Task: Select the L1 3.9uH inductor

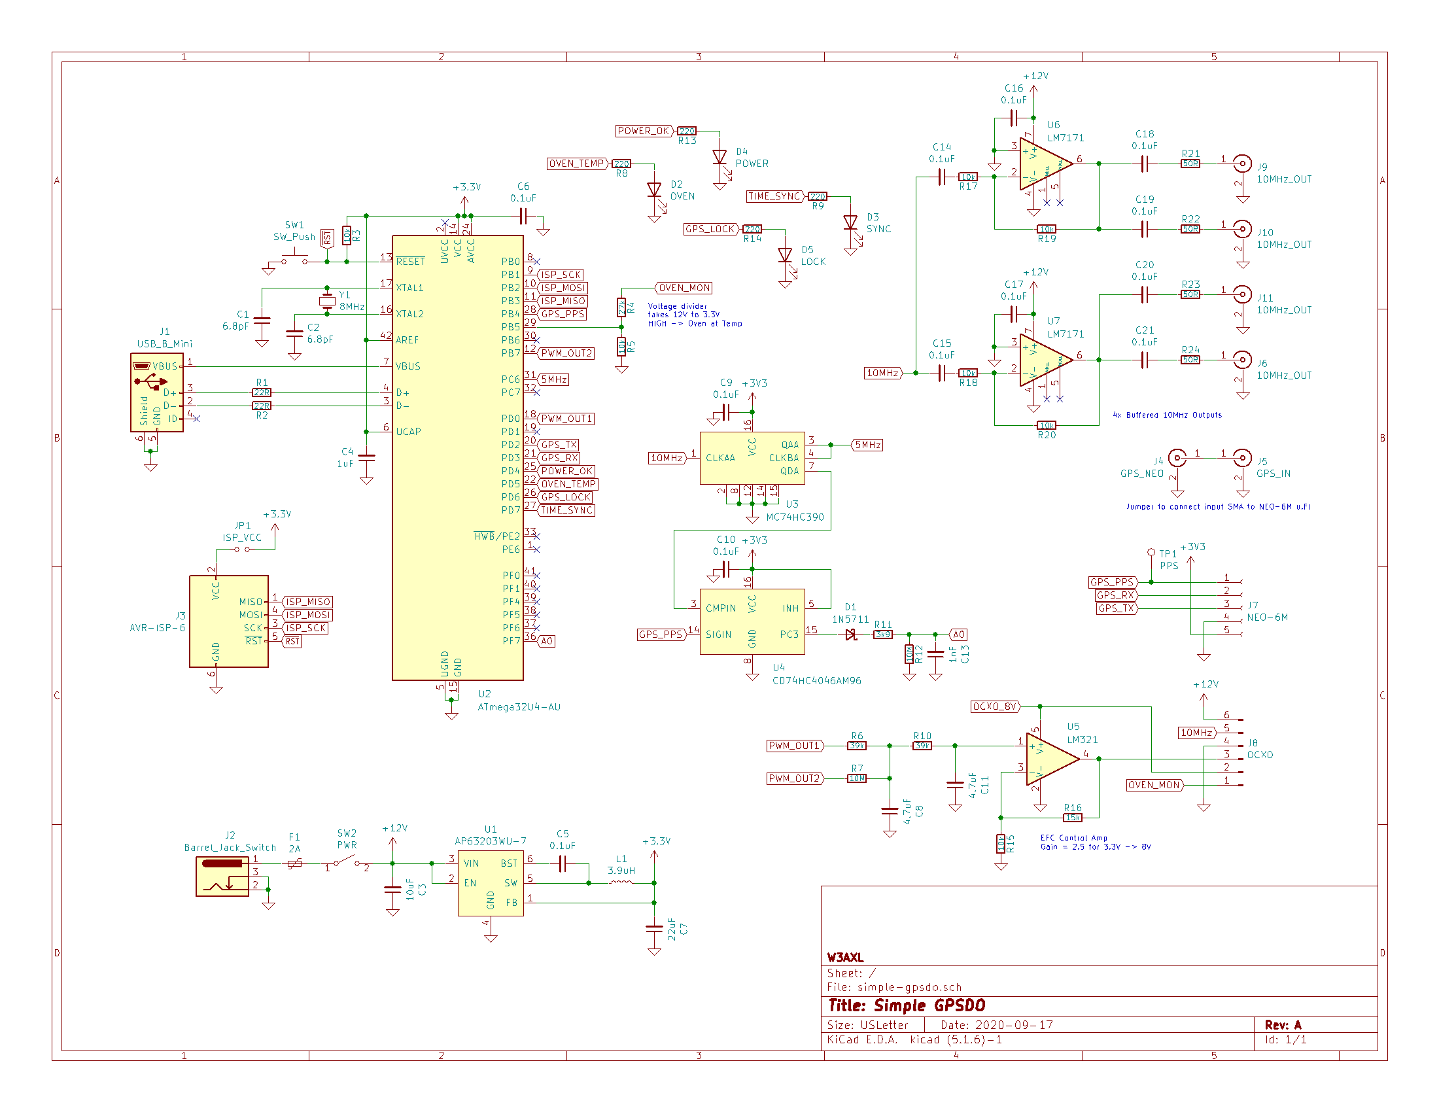Action: click(x=621, y=882)
